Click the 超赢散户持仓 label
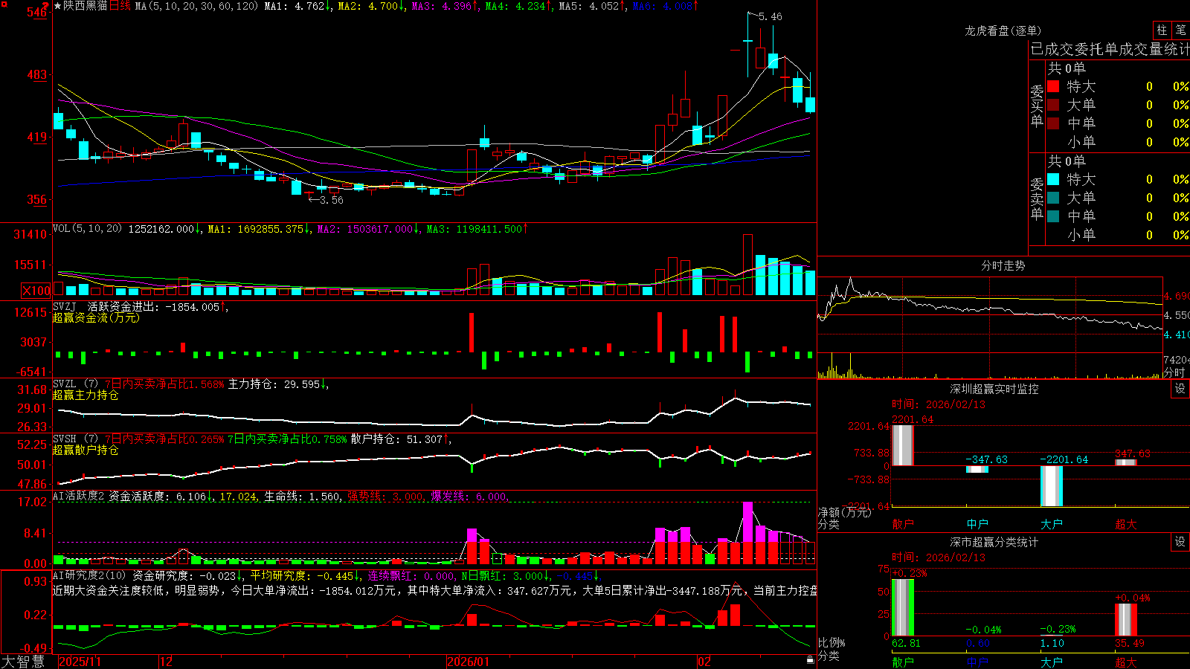This screenshot has width=1190, height=669. pyautogui.click(x=86, y=450)
